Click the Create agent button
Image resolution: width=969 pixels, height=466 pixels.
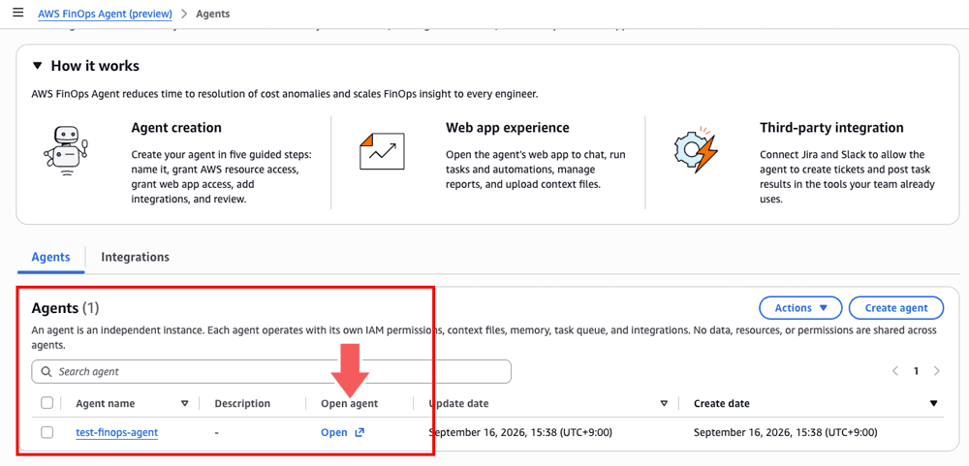coord(896,308)
